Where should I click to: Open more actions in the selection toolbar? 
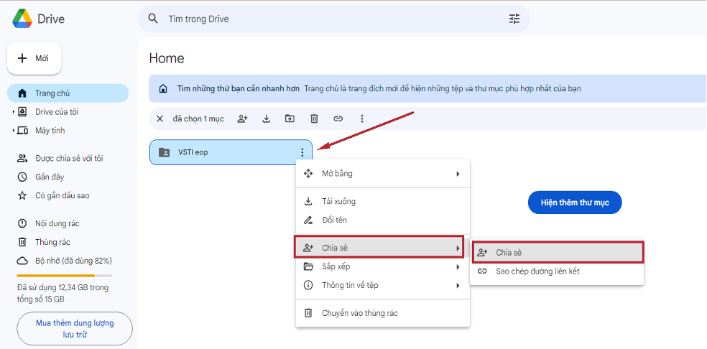click(x=362, y=118)
